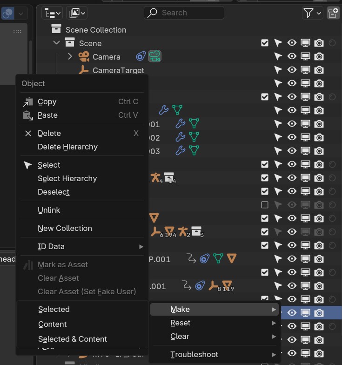Hide CameraTarget with the eye icon
This screenshot has width=342, height=365.
[292, 70]
